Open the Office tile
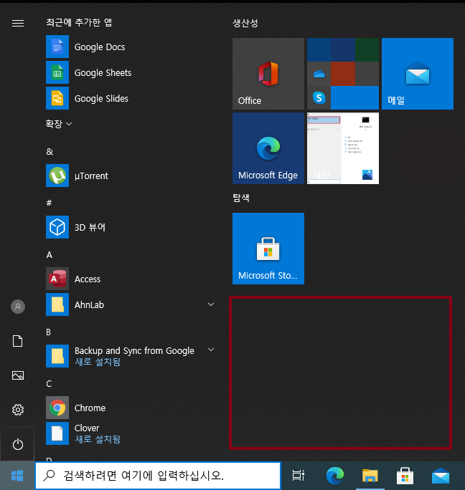 click(x=268, y=74)
